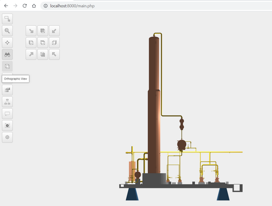272x206 pixels.
Task: Click the binoculars view tool
Action: click(8, 54)
